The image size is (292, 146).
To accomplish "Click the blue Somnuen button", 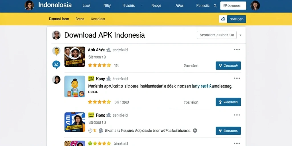I will tap(236, 19).
